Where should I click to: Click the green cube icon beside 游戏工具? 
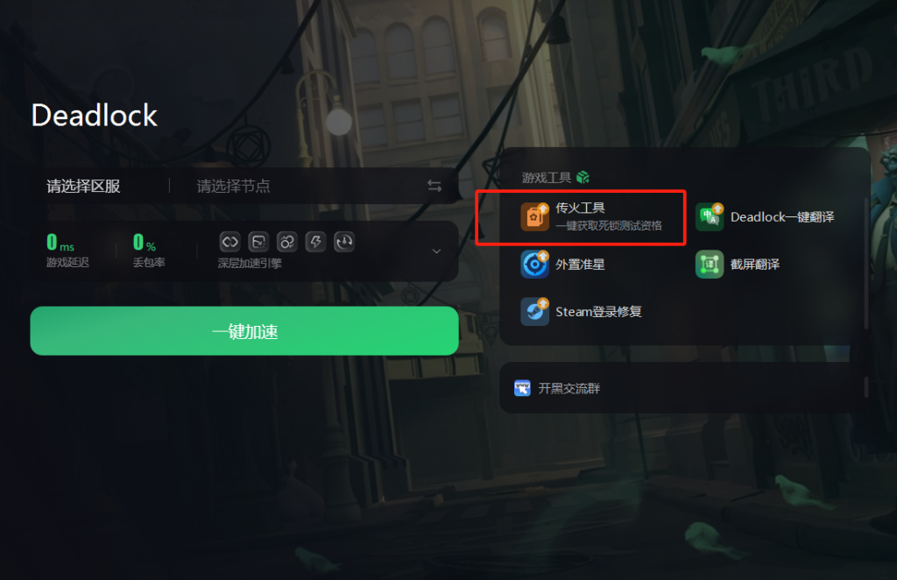click(x=583, y=177)
